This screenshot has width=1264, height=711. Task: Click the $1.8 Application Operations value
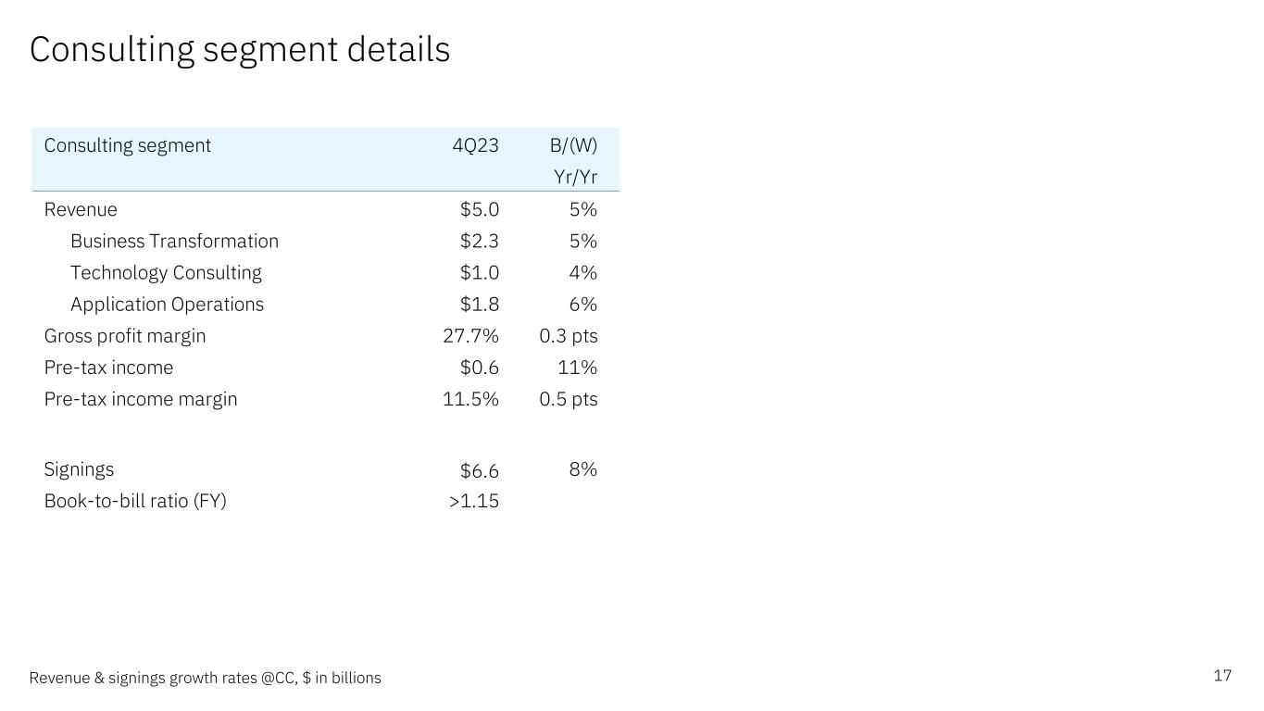tap(479, 304)
